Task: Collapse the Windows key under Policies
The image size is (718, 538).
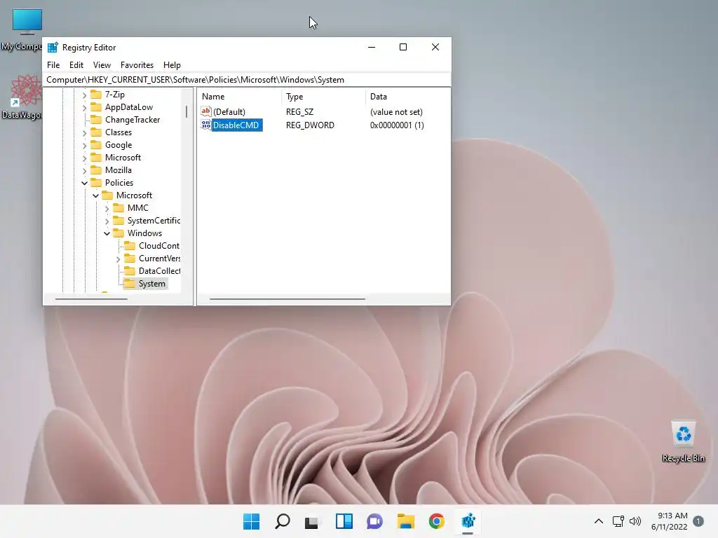Action: point(107,233)
